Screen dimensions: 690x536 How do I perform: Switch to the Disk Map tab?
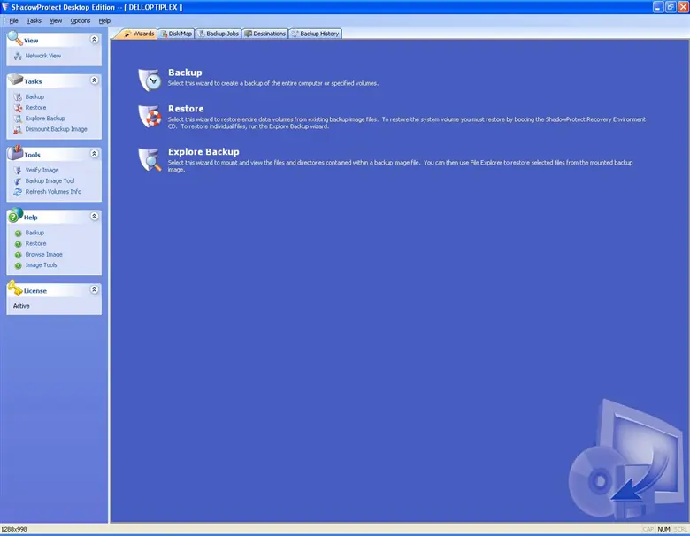click(x=176, y=34)
